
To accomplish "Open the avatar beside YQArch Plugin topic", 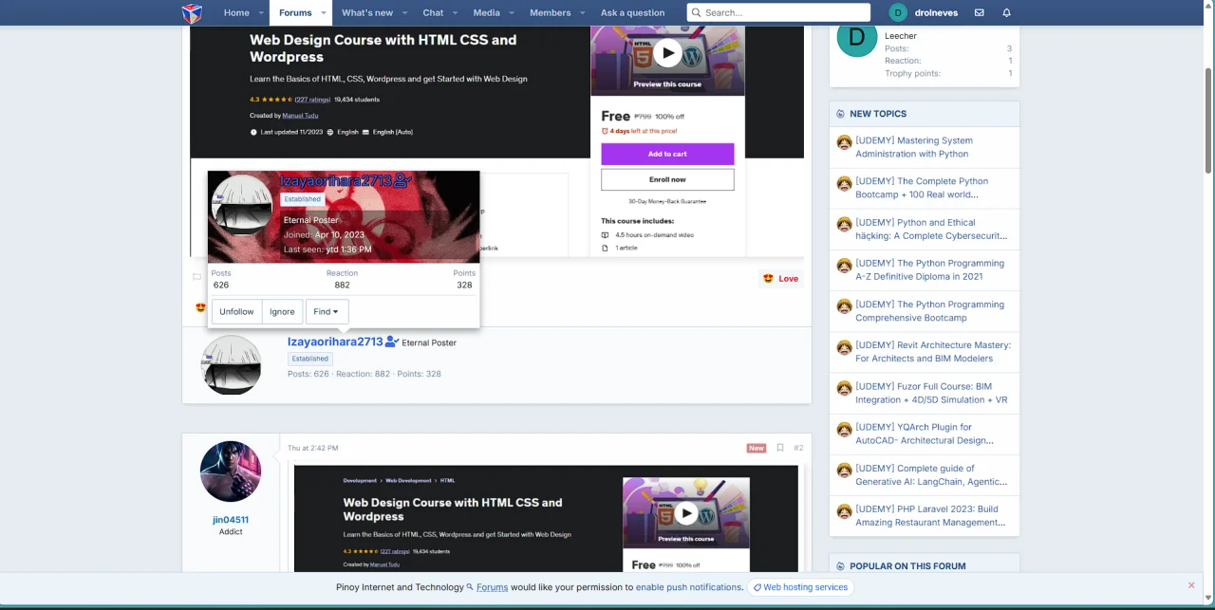I will pyautogui.click(x=844, y=429).
